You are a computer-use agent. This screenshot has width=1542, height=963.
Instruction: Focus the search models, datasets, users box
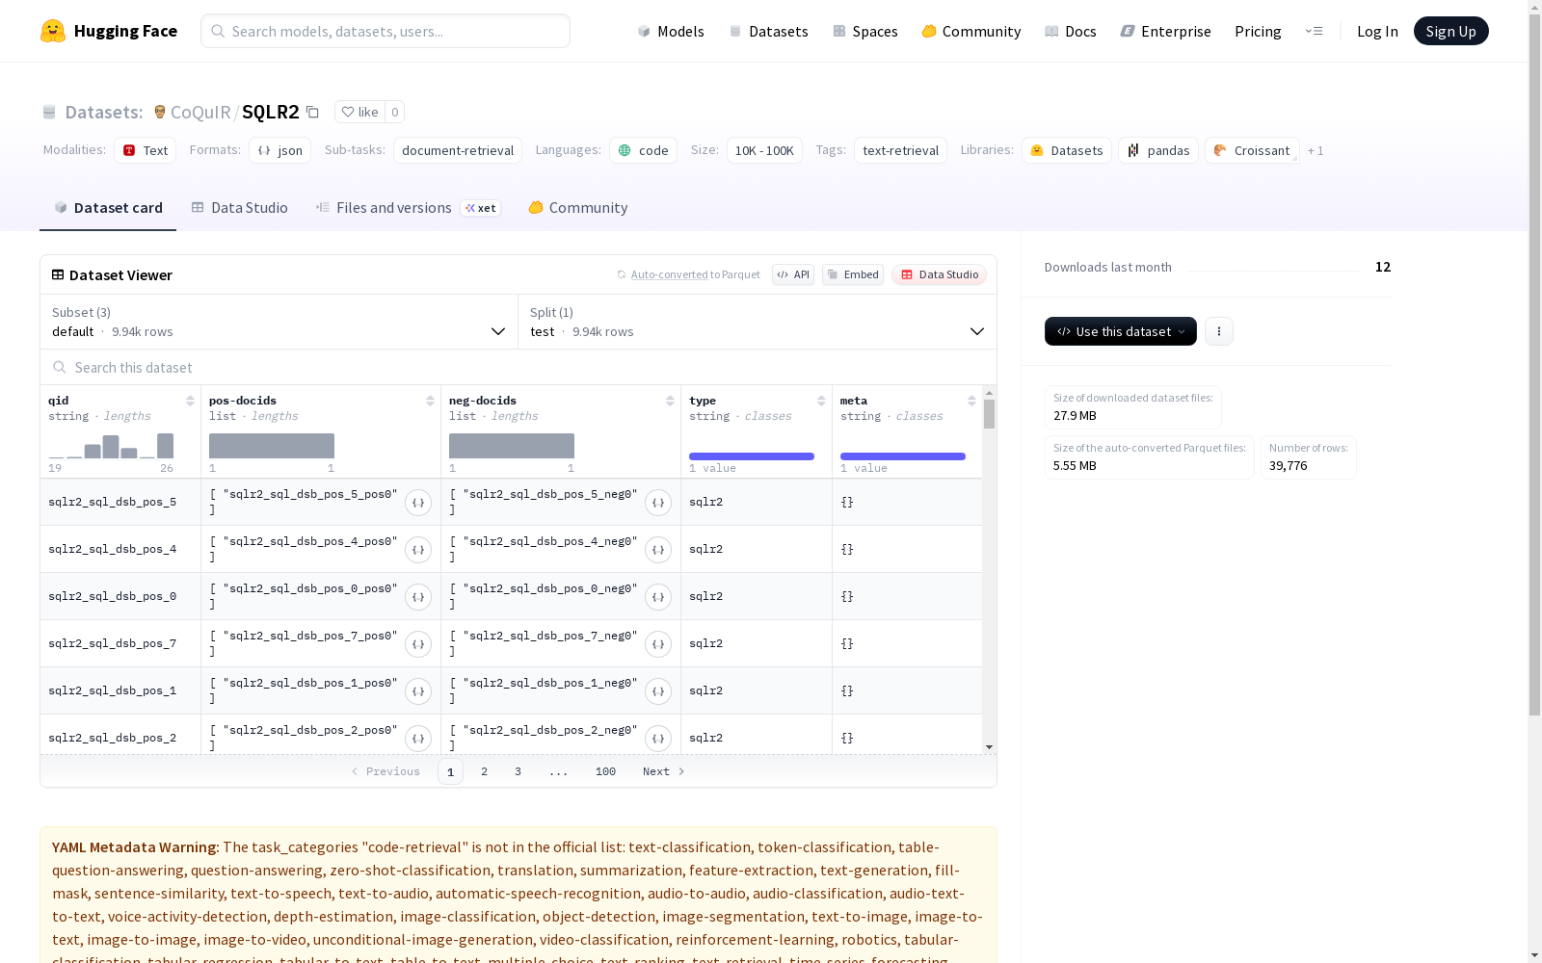(385, 31)
